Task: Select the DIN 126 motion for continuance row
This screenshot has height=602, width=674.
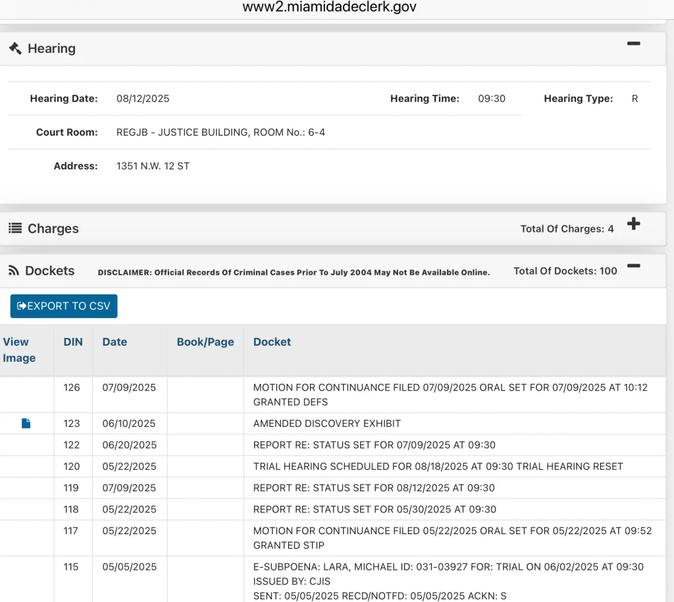Action: coord(450,395)
